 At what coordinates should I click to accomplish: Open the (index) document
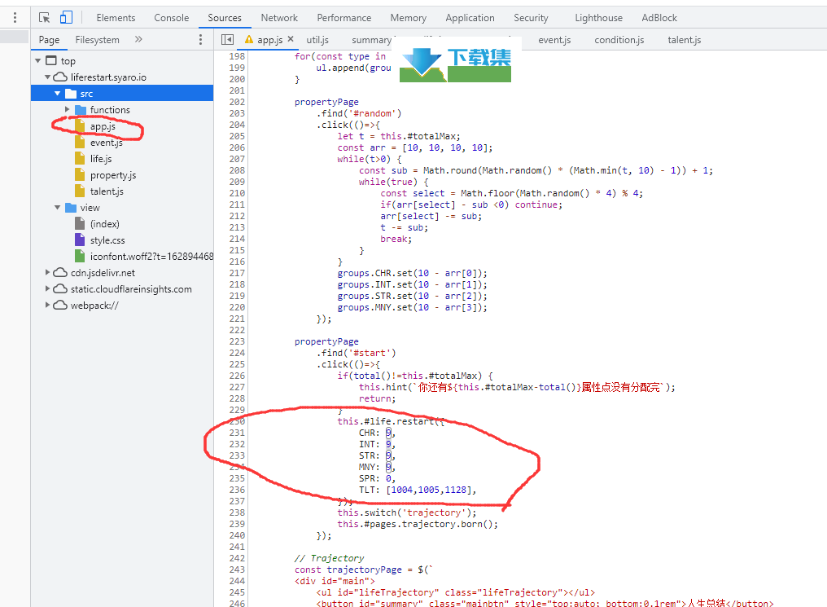click(x=104, y=224)
